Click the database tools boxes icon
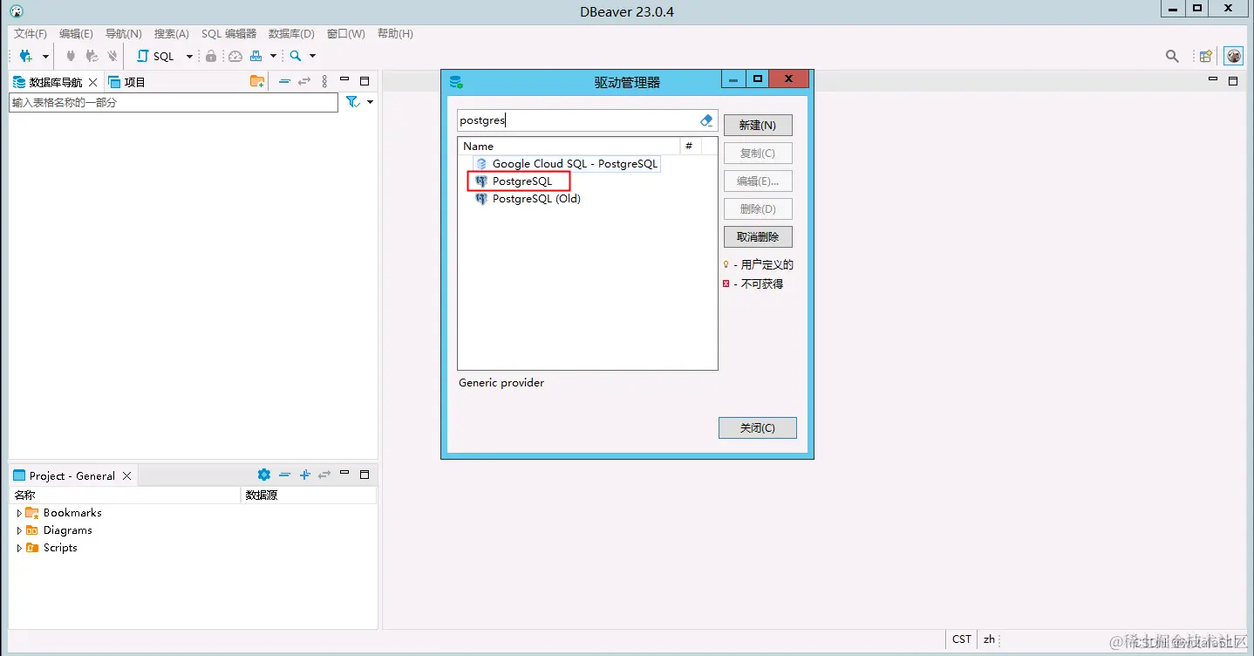1254x656 pixels. coord(256,56)
